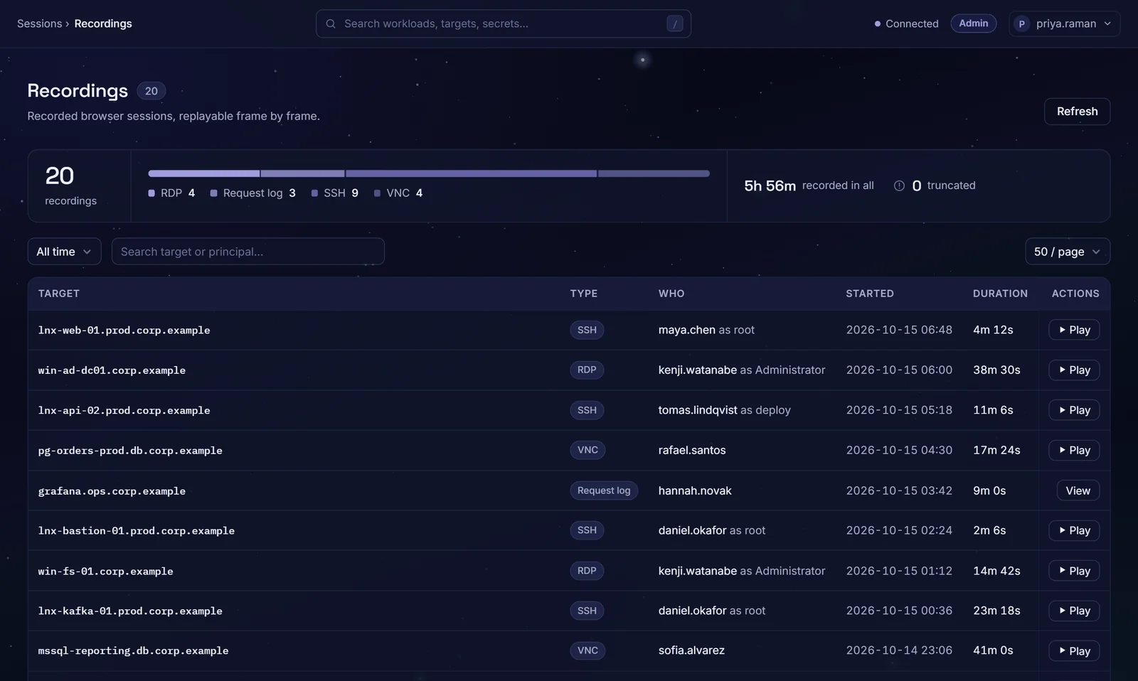
Task: Click the RDP legend color square
Action: pos(151,193)
